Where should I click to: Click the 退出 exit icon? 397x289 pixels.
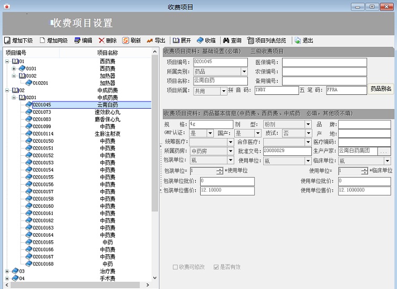point(298,40)
